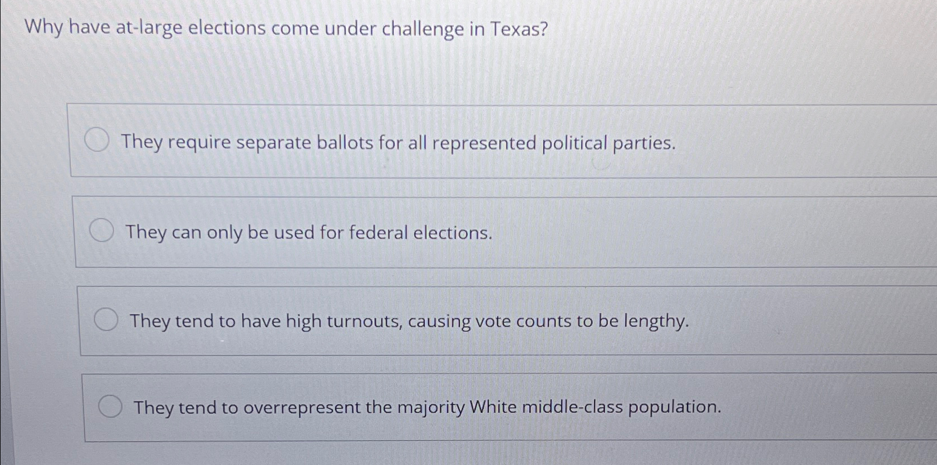
Task: Choose 'They tend to have high turnouts' answer
Action: (x=410, y=321)
